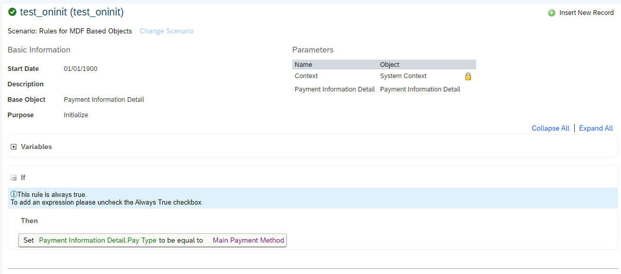Click the Name column header in Parameters
621x274 pixels.
304,65
